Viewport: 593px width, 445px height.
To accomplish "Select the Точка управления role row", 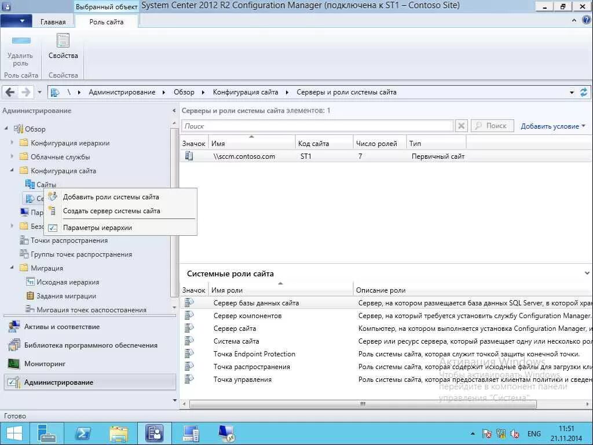I will 386,379.
